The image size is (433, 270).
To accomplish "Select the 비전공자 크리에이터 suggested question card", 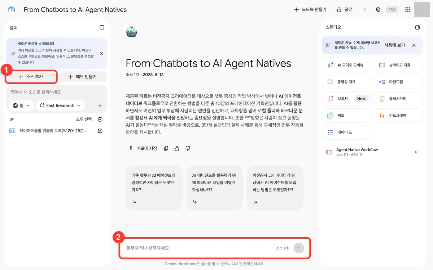I will click(x=275, y=188).
